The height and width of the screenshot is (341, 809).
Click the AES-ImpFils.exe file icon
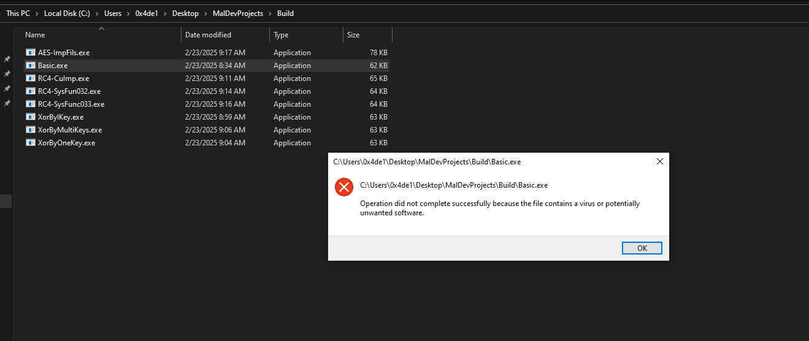31,53
